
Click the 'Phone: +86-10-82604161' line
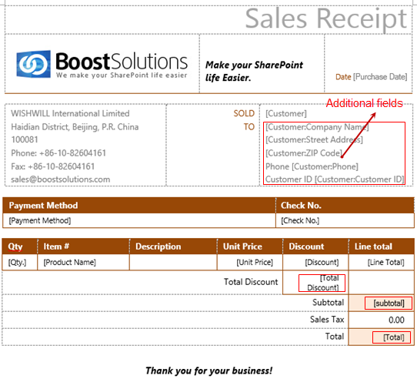pyautogui.click(x=58, y=153)
